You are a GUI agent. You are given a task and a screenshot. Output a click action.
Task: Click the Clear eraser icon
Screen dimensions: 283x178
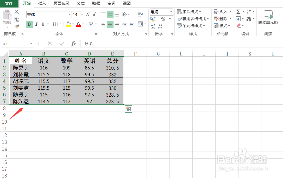(238, 26)
